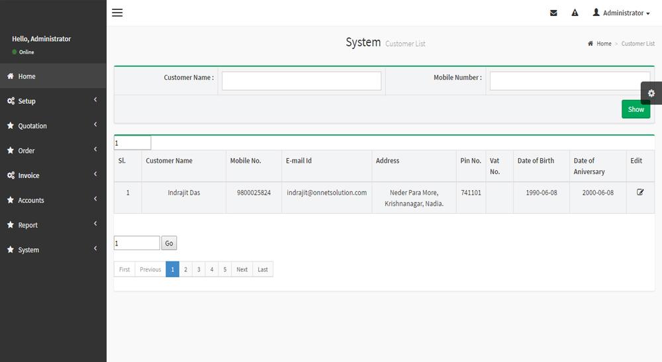Select active pagination page 1
The height and width of the screenshot is (362, 662).
point(172,269)
